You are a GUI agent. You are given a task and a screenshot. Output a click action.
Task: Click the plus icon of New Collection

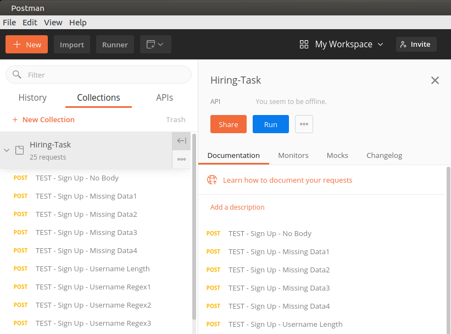tap(15, 119)
